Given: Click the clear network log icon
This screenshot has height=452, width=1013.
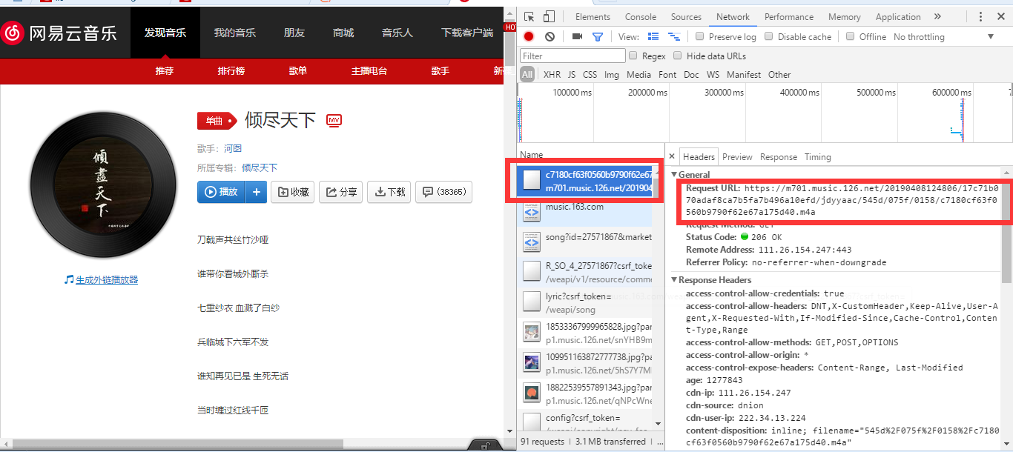Looking at the screenshot, I should point(550,36).
